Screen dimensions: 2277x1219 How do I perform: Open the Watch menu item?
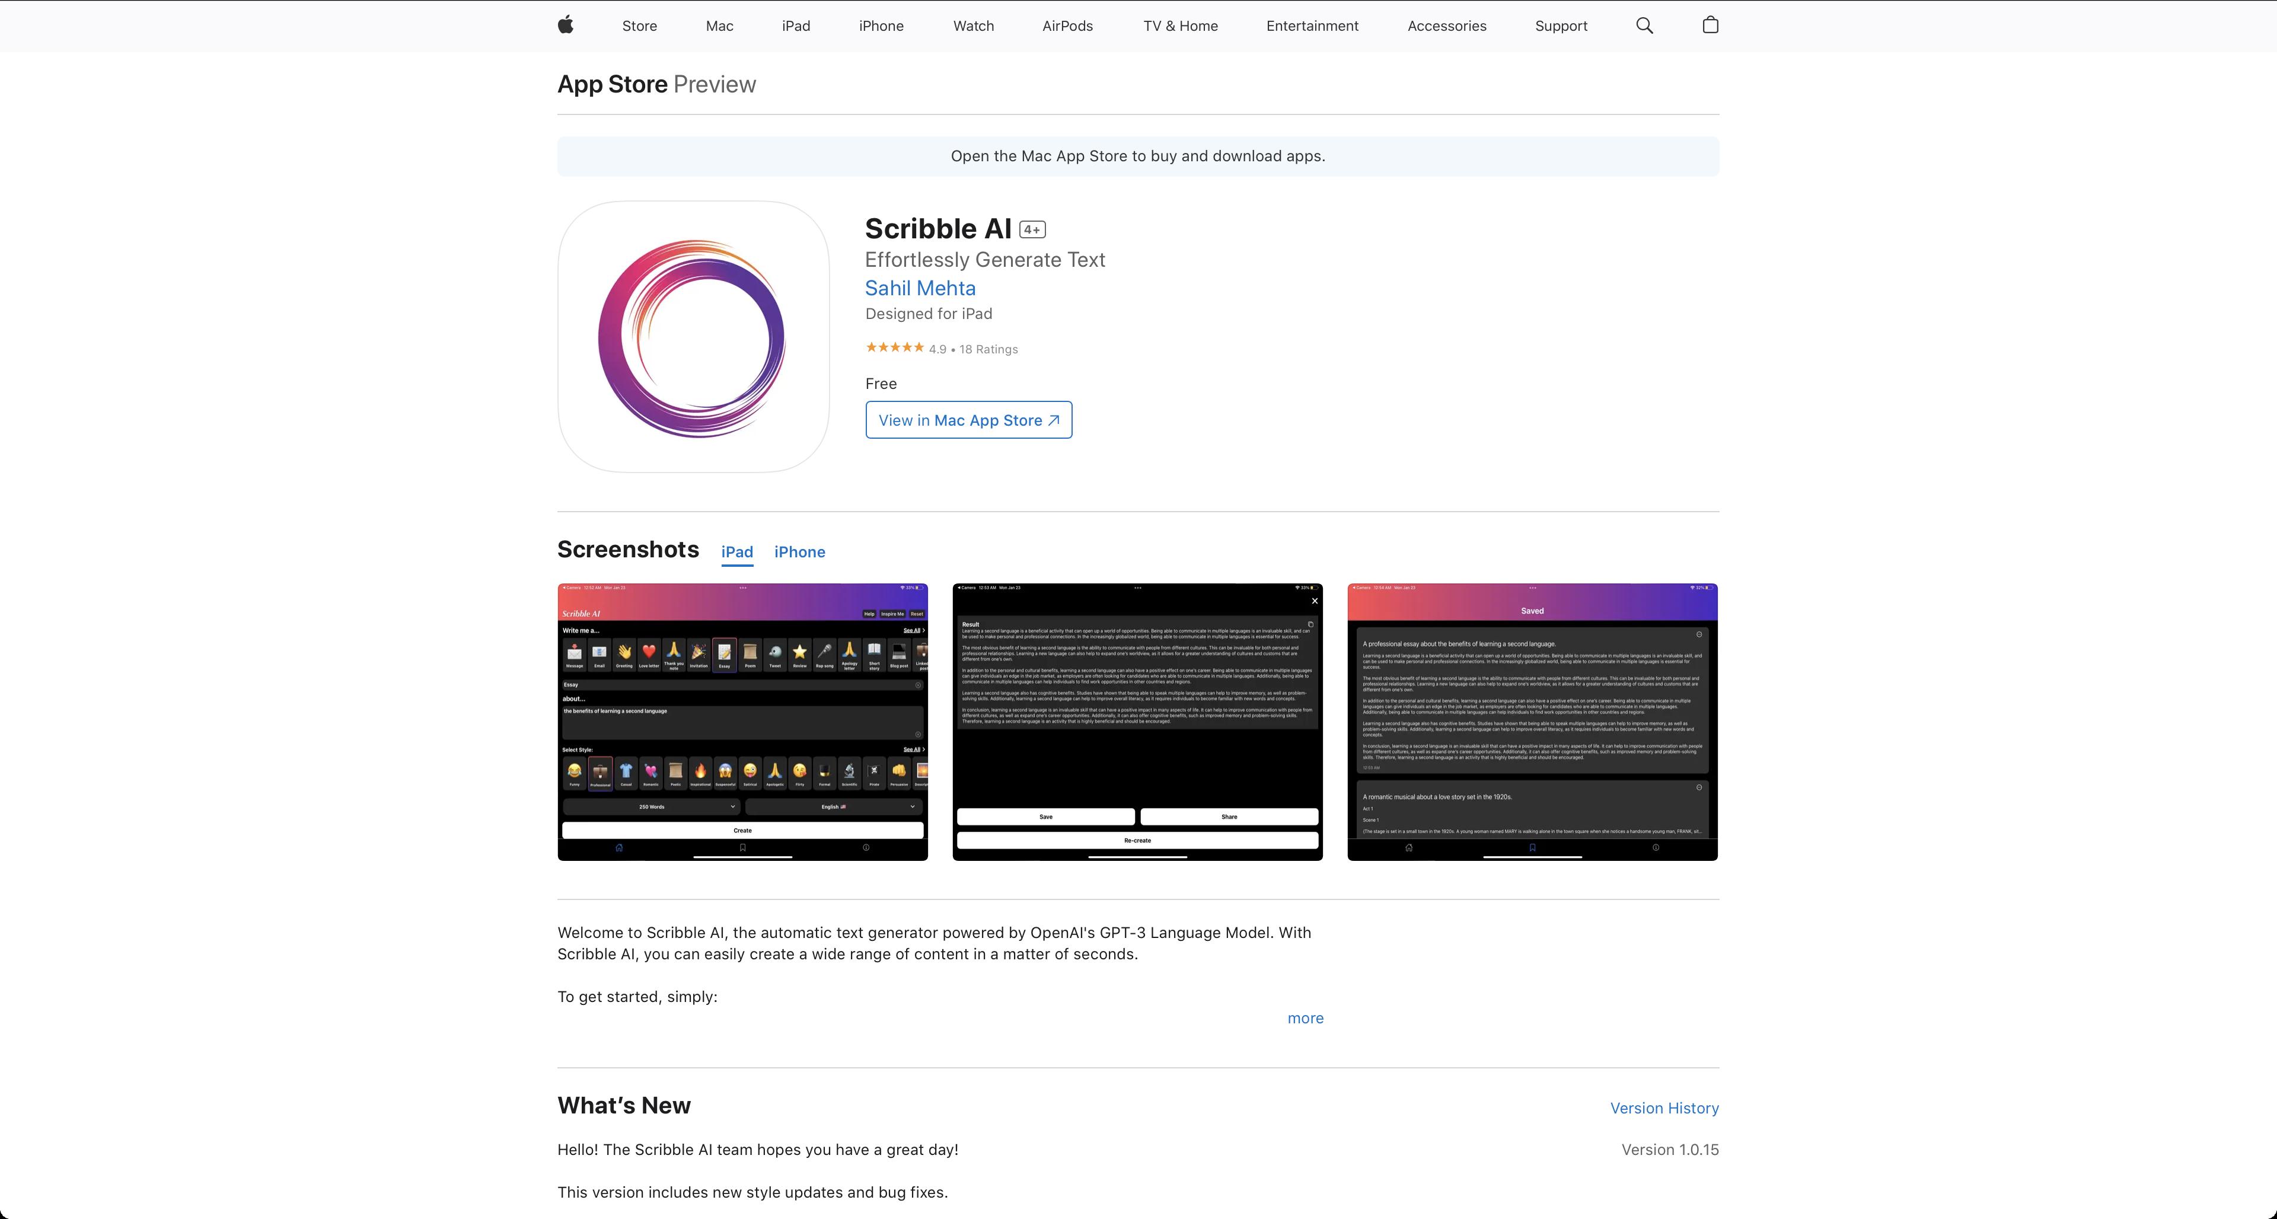point(973,25)
